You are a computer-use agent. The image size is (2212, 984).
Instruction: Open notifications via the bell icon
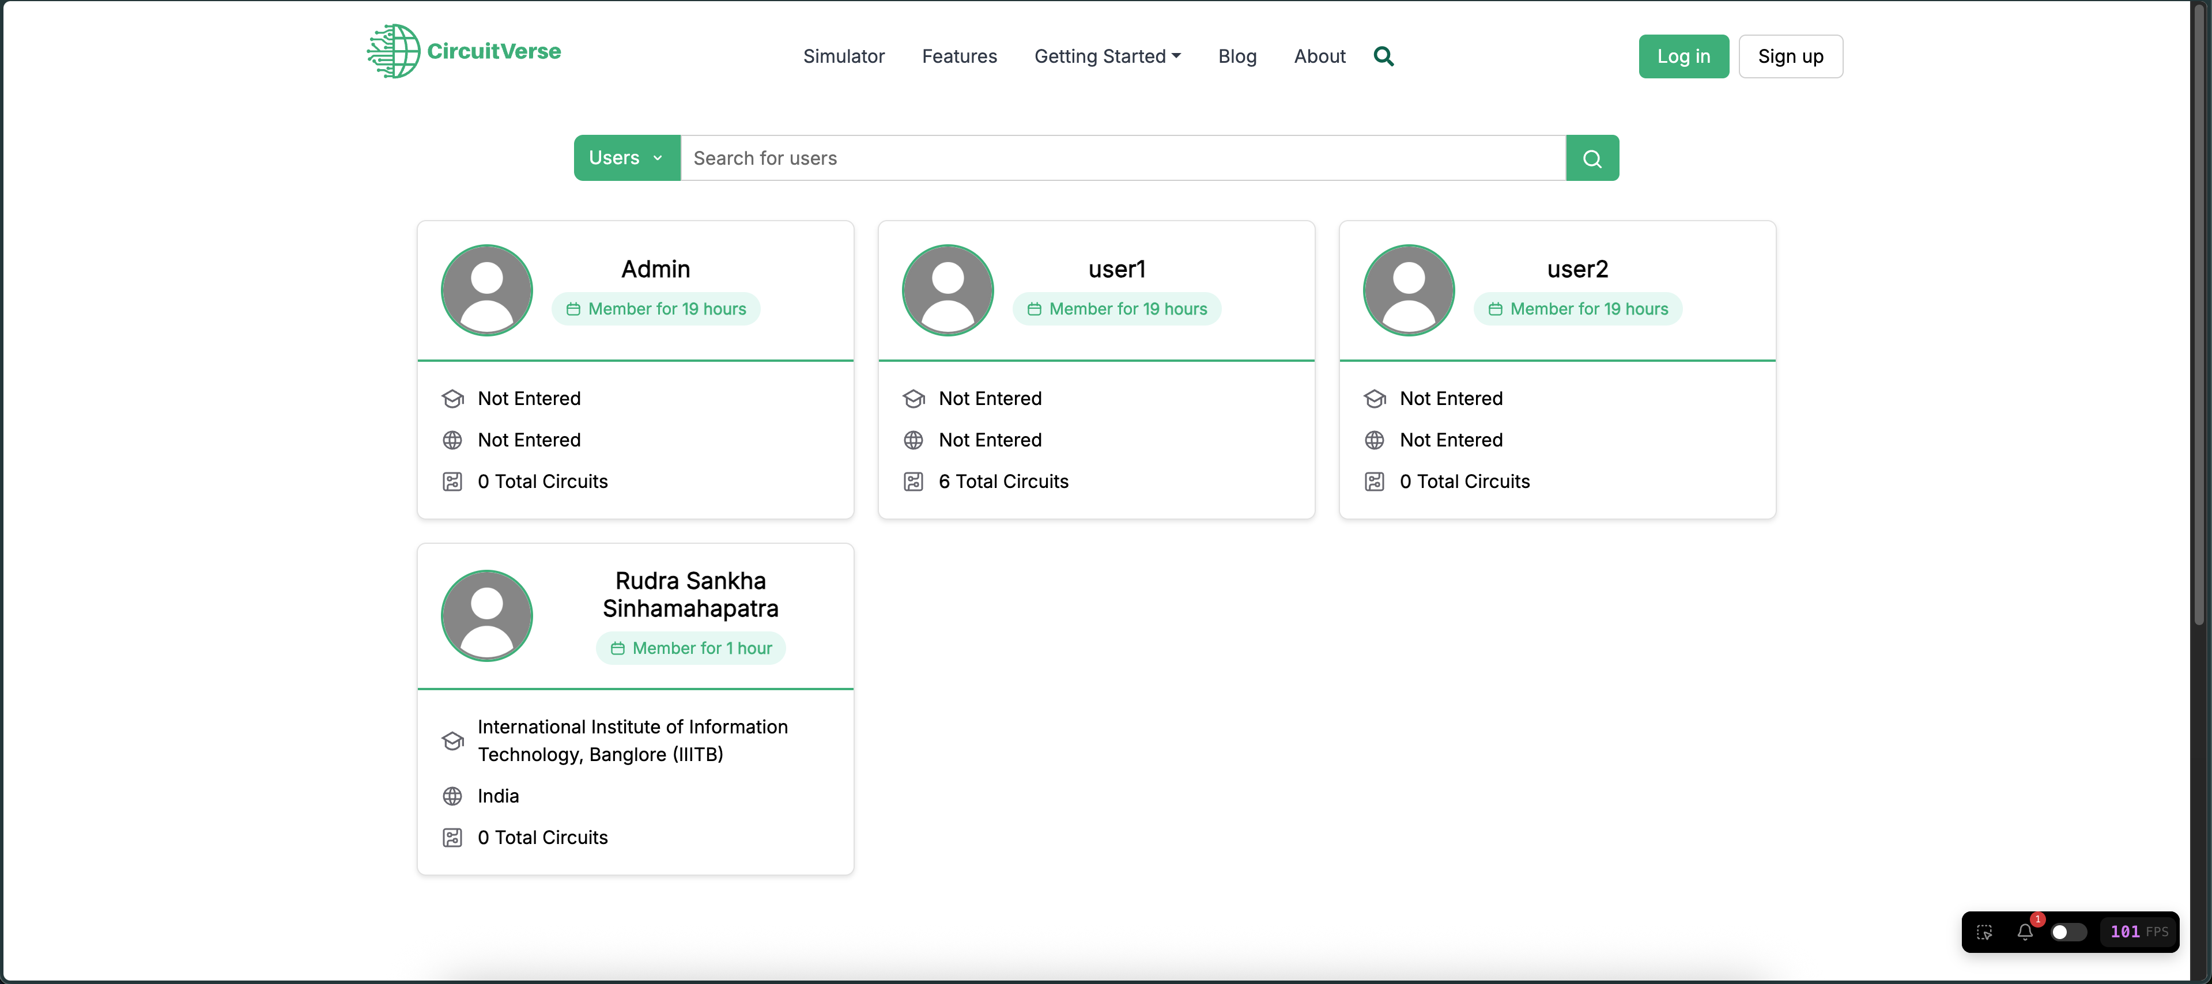2026,932
